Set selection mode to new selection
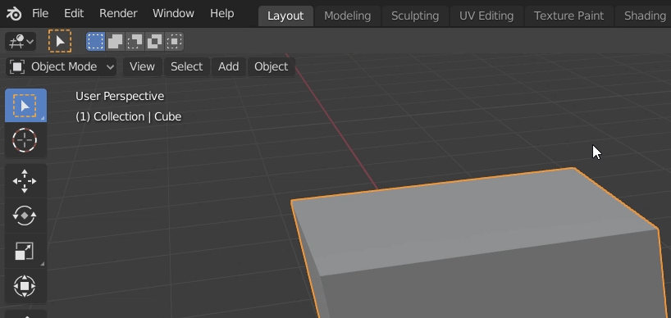The image size is (671, 318). 95,42
